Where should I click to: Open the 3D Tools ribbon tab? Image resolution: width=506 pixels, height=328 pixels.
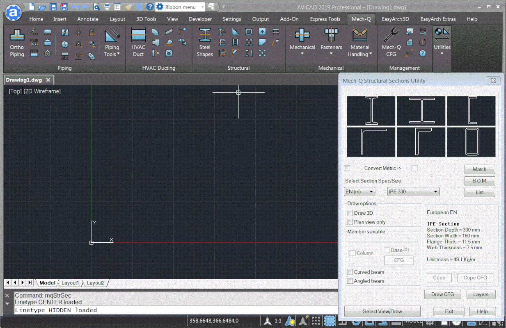(146, 19)
